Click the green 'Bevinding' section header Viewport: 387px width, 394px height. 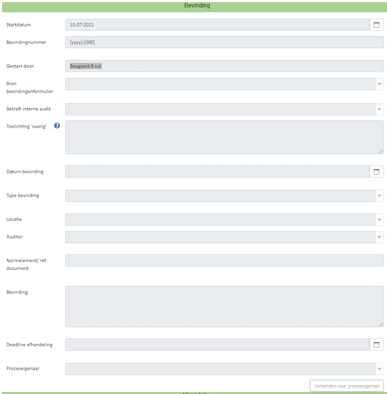pos(194,7)
